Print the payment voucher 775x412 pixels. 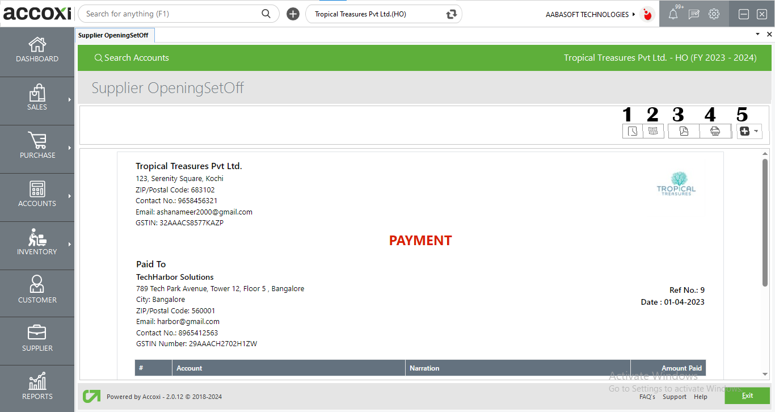[x=715, y=132]
